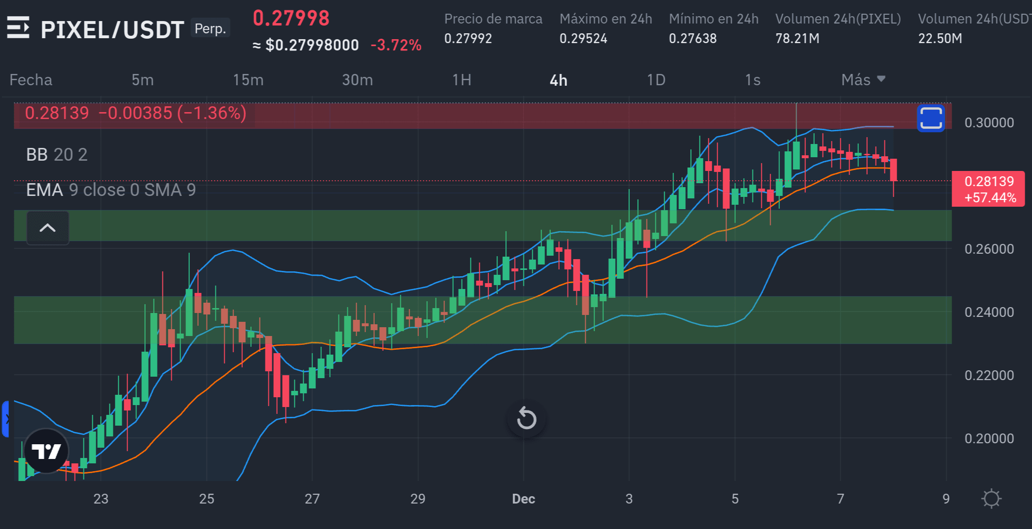Click the EMA 9 close indicator label
The image size is (1032, 529).
click(110, 190)
